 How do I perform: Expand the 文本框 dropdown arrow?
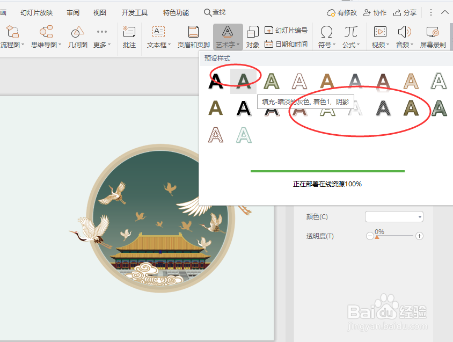pos(169,45)
